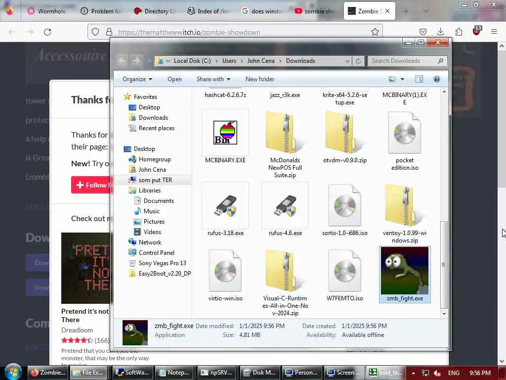Open the Firefox hamburger application menu
Image resolution: width=506 pixels, height=380 pixels.
tap(494, 32)
